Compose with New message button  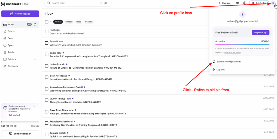[20, 14]
